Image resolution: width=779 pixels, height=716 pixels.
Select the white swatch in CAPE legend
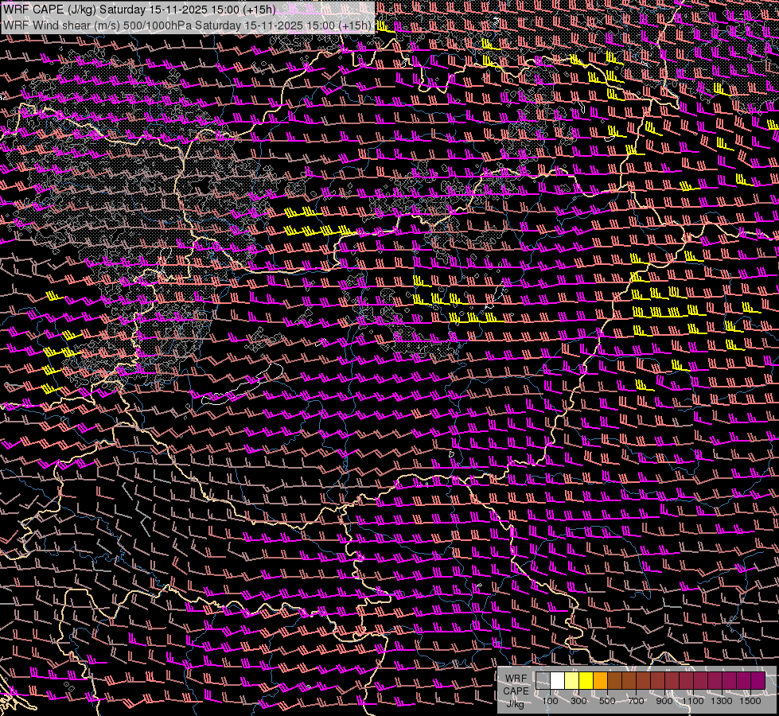pyautogui.click(x=557, y=681)
